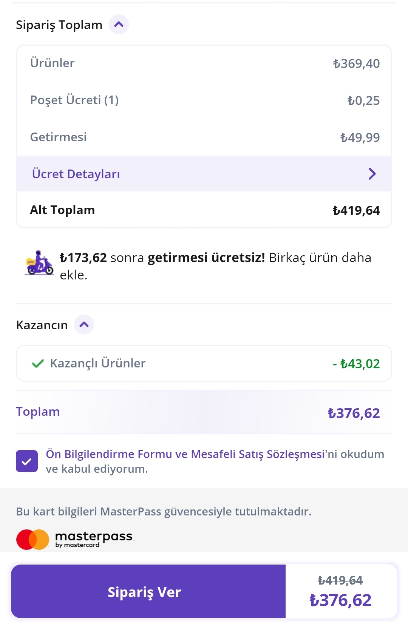Tap the right arrow on Ücret Detayları
Image resolution: width=408 pixels, height=631 pixels.
coord(372,174)
